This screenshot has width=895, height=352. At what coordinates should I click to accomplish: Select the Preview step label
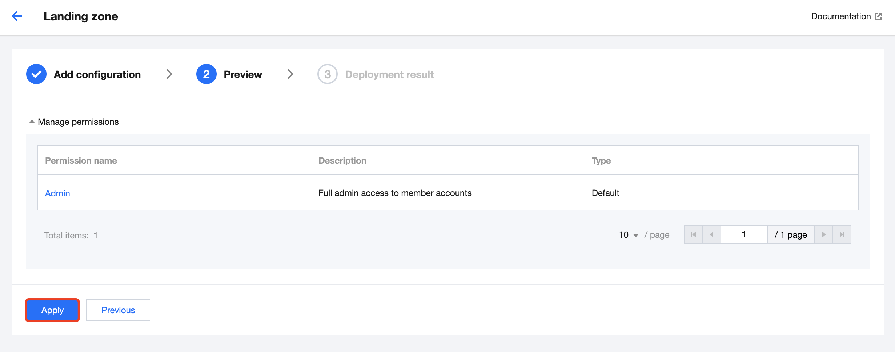(x=243, y=74)
